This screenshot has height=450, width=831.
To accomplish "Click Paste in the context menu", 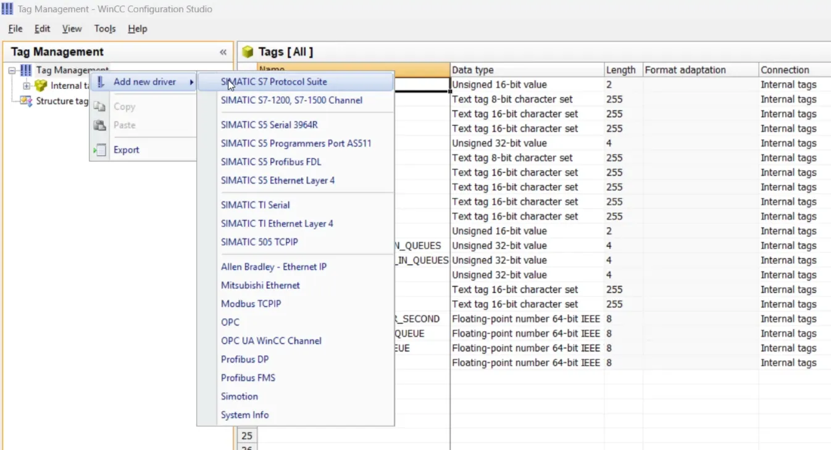I will (124, 125).
